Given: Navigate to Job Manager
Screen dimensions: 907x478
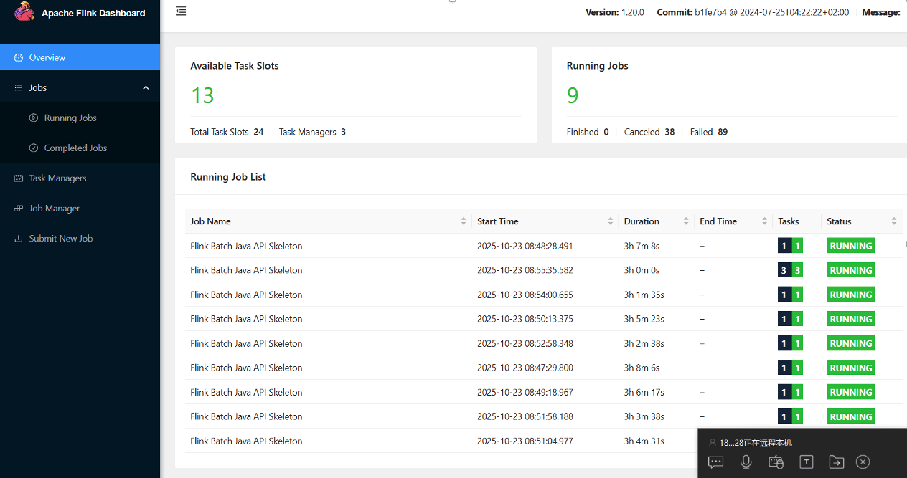Looking at the screenshot, I should (55, 208).
